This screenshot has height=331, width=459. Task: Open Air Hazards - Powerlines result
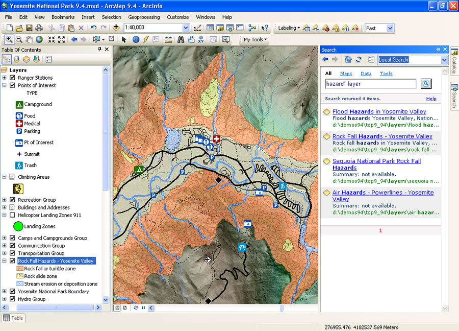(x=383, y=196)
